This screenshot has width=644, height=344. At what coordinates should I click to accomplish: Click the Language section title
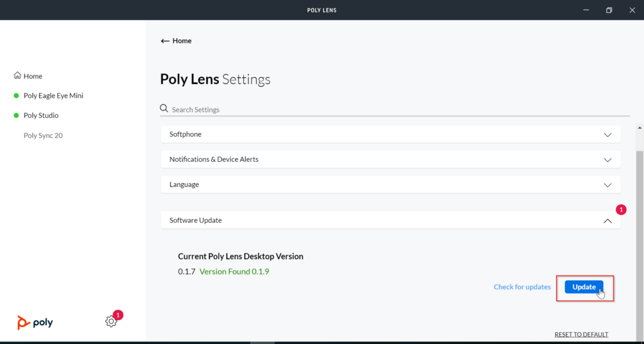184,185
